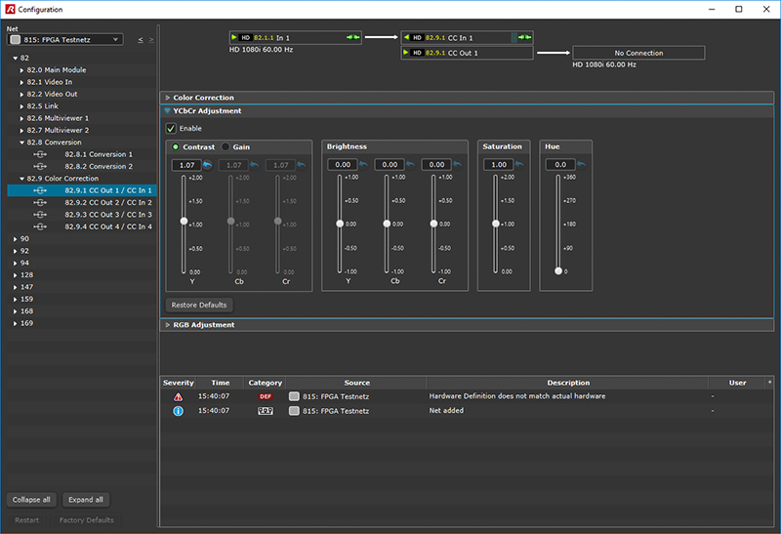Click the connector icon beside 82.8.1 Conversion 1

[40, 154]
